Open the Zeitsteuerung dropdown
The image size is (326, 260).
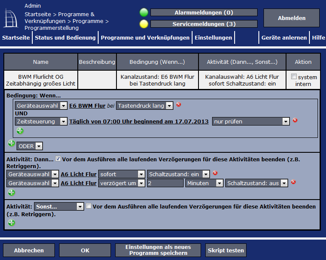41,121
